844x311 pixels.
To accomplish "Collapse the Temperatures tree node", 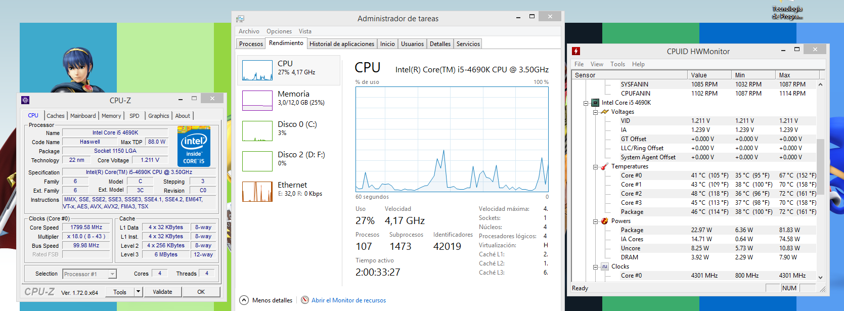I will (x=596, y=167).
